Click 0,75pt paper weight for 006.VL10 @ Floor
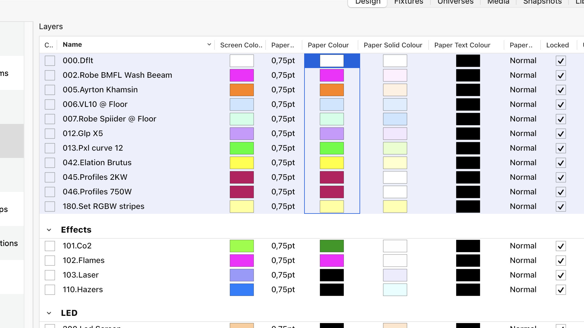584x328 pixels. click(x=283, y=104)
